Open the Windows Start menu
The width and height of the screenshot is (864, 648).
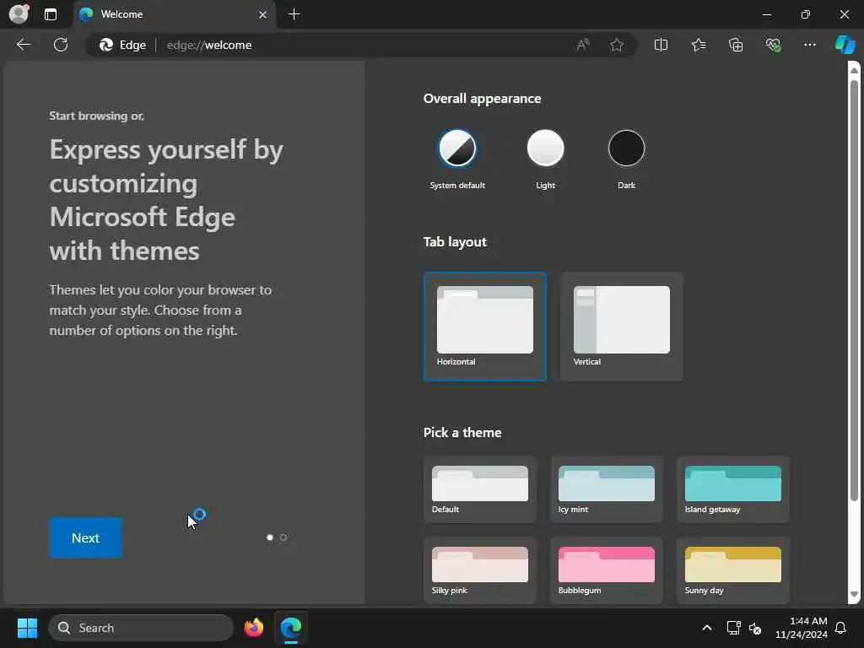[x=27, y=628]
